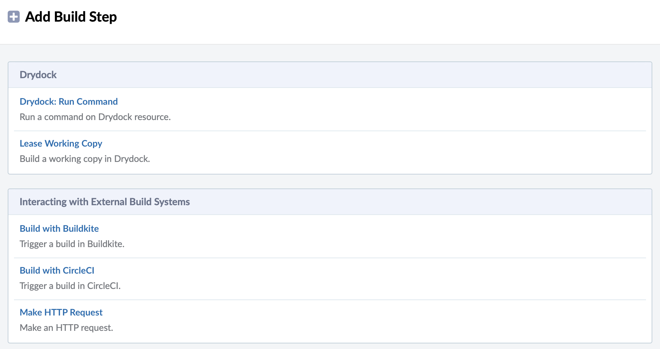Click 'Trigger a build in Buildkite' description
This screenshot has width=660, height=349.
pos(72,244)
